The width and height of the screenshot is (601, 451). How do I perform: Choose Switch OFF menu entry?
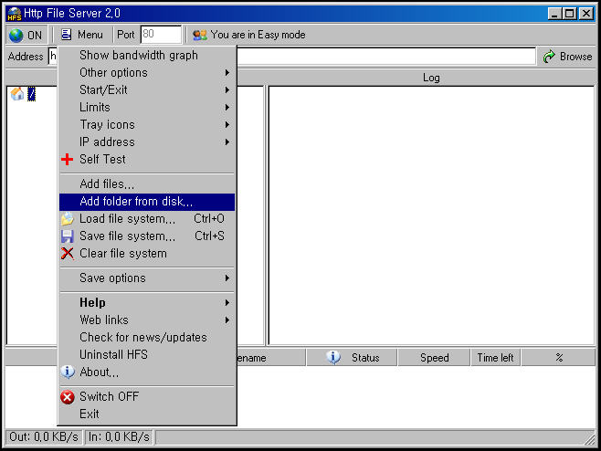pyautogui.click(x=147, y=397)
